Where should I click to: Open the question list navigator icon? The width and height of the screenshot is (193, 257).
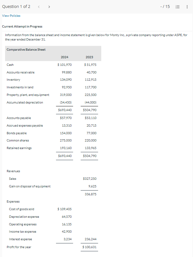click(178, 6)
